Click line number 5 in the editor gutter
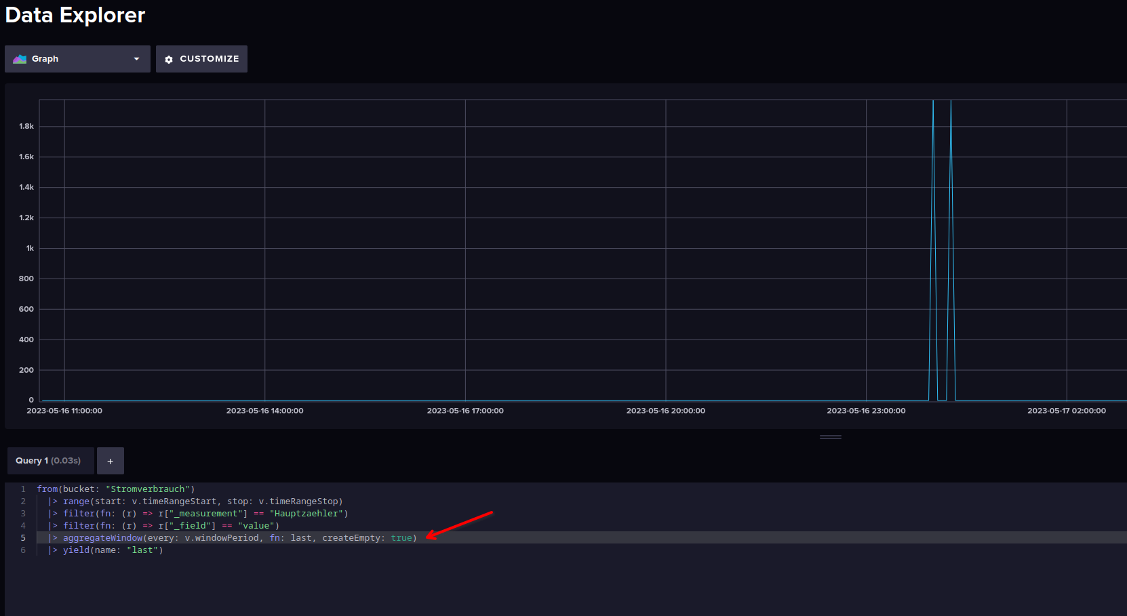 tap(23, 538)
